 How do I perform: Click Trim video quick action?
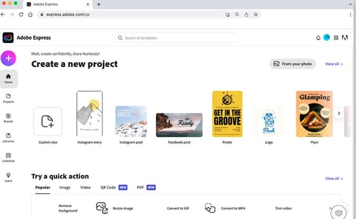[x=283, y=208]
